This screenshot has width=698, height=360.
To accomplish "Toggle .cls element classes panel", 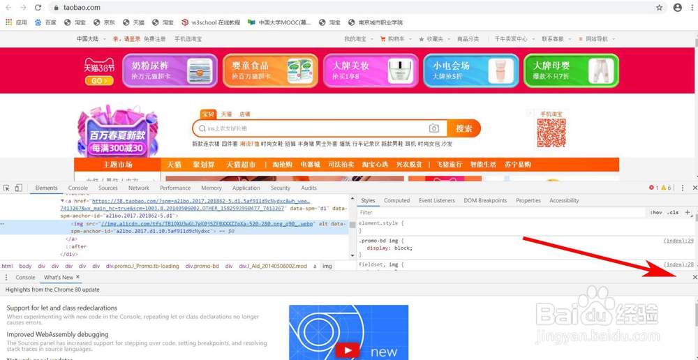I will click(x=673, y=213).
